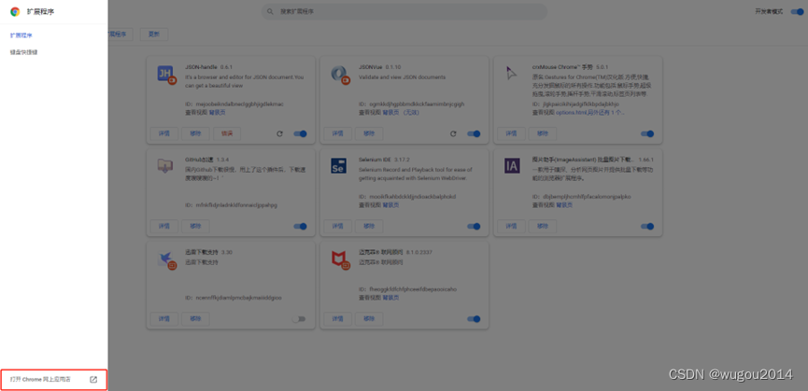Click 移除 on 迅雷下载支持 card
808x391 pixels.
tap(195, 319)
